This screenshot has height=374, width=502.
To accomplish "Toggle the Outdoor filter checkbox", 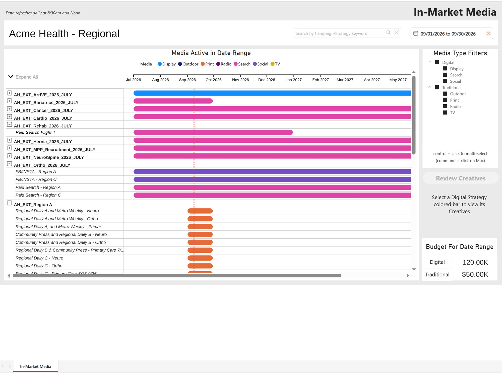I will coord(445,93).
